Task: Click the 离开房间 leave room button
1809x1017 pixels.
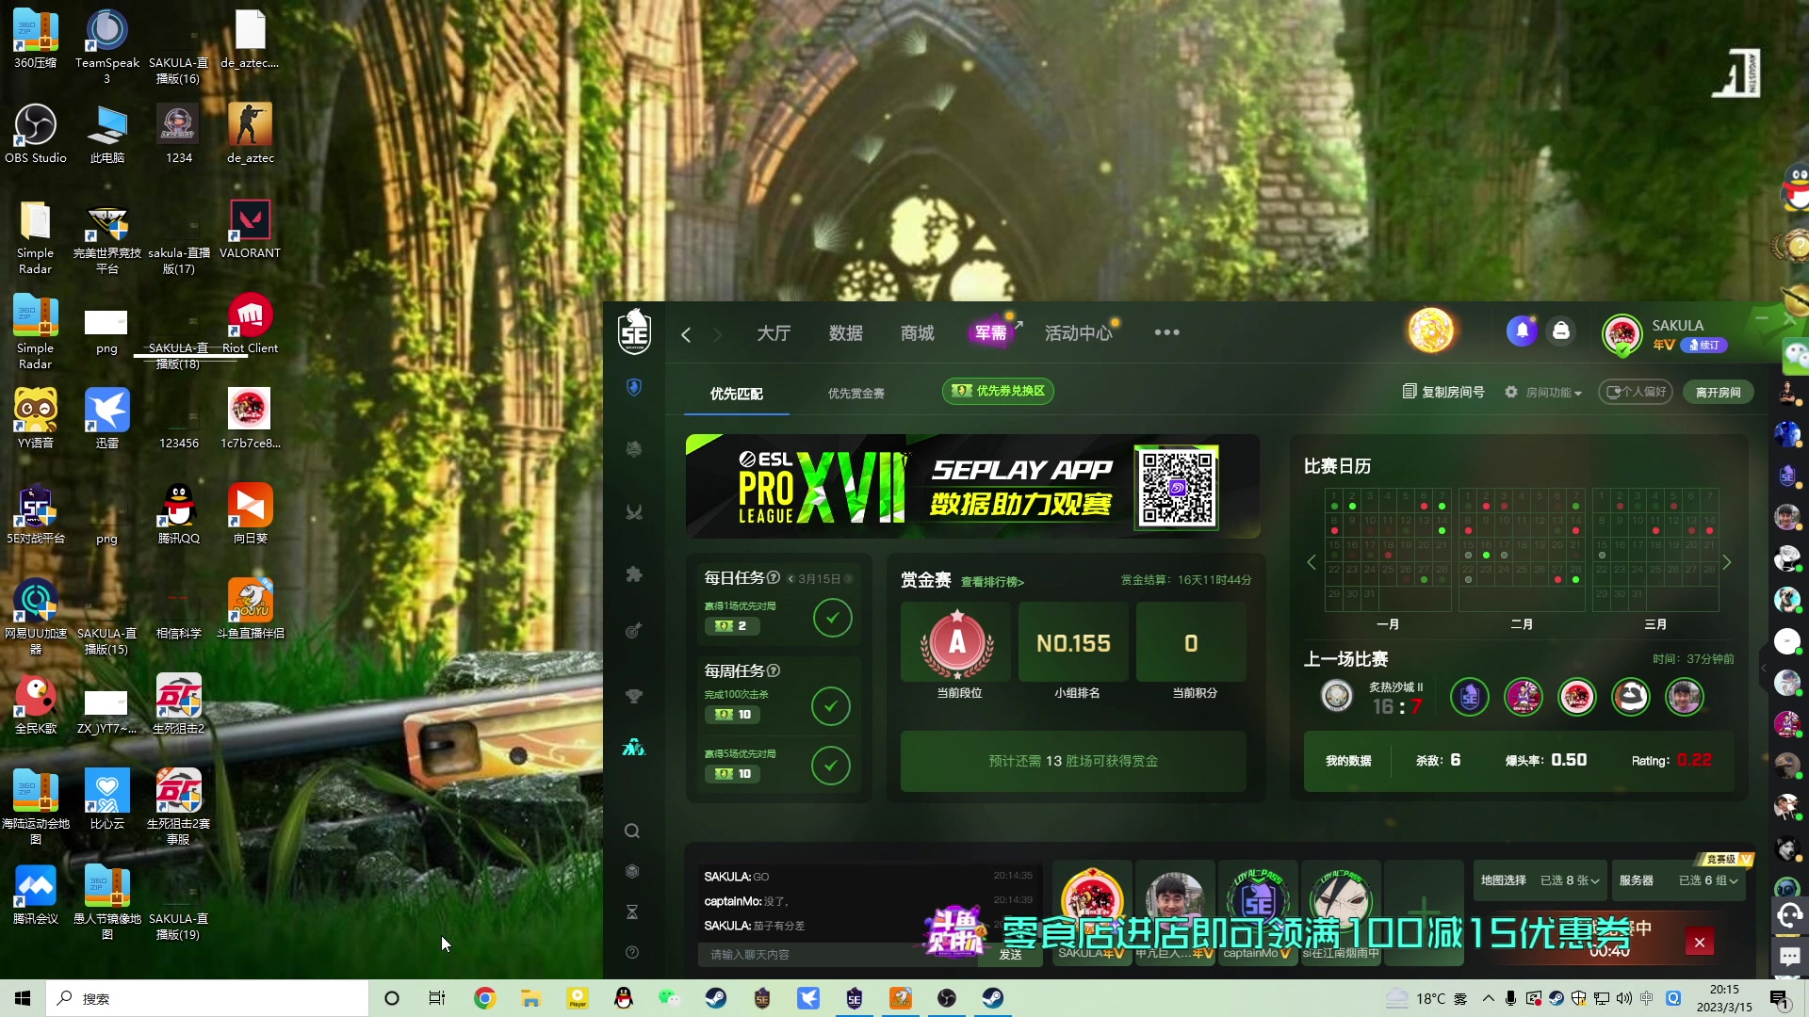Action: pyautogui.click(x=1718, y=392)
